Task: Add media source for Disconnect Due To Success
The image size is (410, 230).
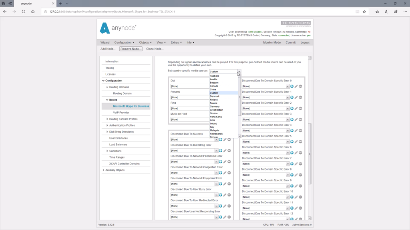Action: 221,139
